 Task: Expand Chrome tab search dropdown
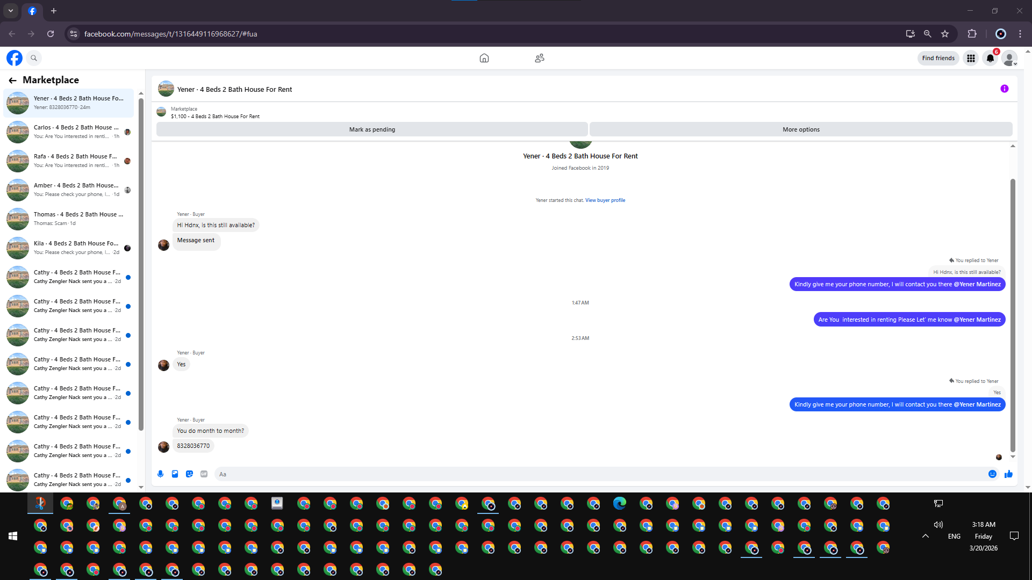click(x=10, y=11)
